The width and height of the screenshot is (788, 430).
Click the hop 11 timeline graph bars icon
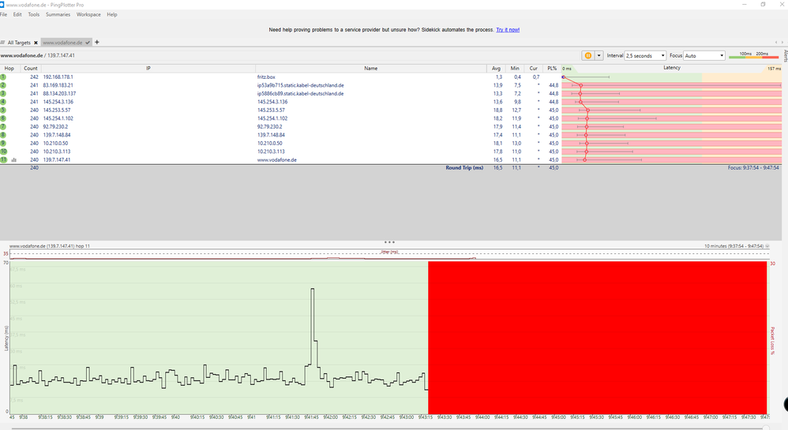pyautogui.click(x=13, y=159)
